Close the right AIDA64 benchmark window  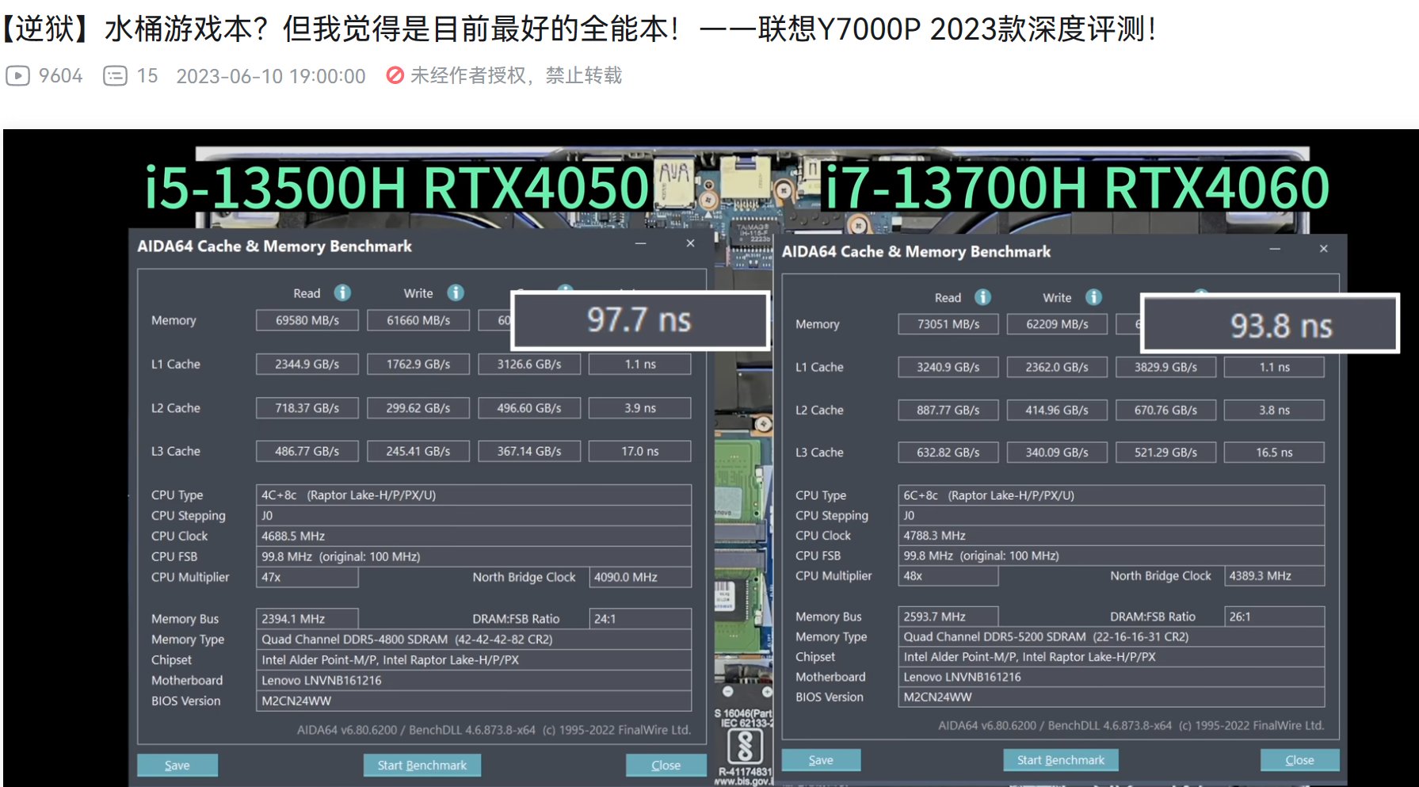point(1323,249)
